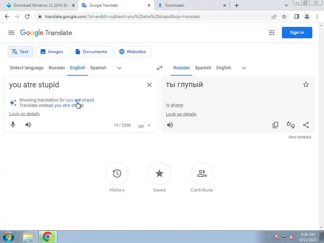The height and width of the screenshot is (243, 324).
Task: Open the Windows Start menu
Action: (9, 237)
